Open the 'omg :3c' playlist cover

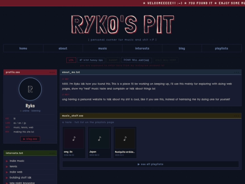click(x=74, y=138)
